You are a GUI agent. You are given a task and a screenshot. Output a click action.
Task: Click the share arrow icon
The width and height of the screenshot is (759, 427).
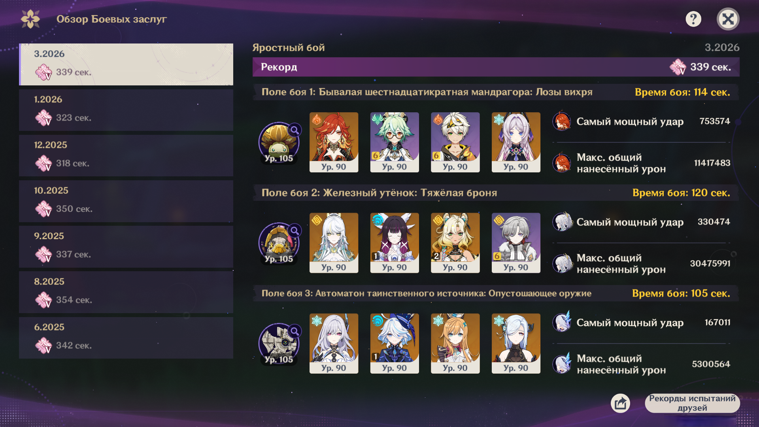click(620, 403)
